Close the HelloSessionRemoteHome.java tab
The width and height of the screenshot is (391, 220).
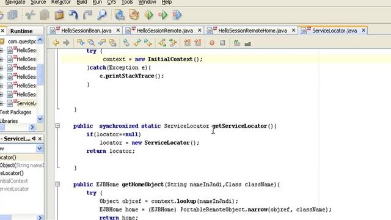pos(293,31)
